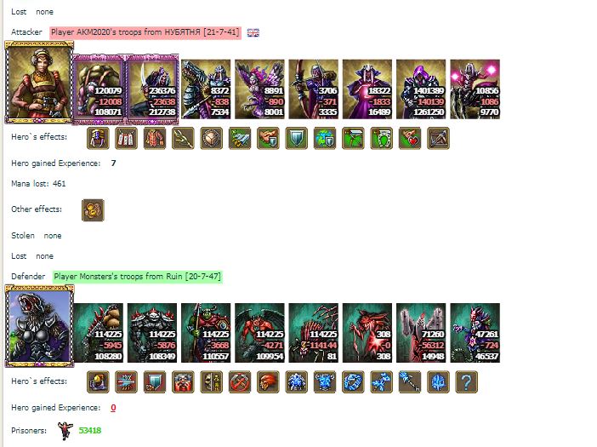Click the round wooden shield effect icon
Viewport: 597px width, 447px height.
point(211,138)
